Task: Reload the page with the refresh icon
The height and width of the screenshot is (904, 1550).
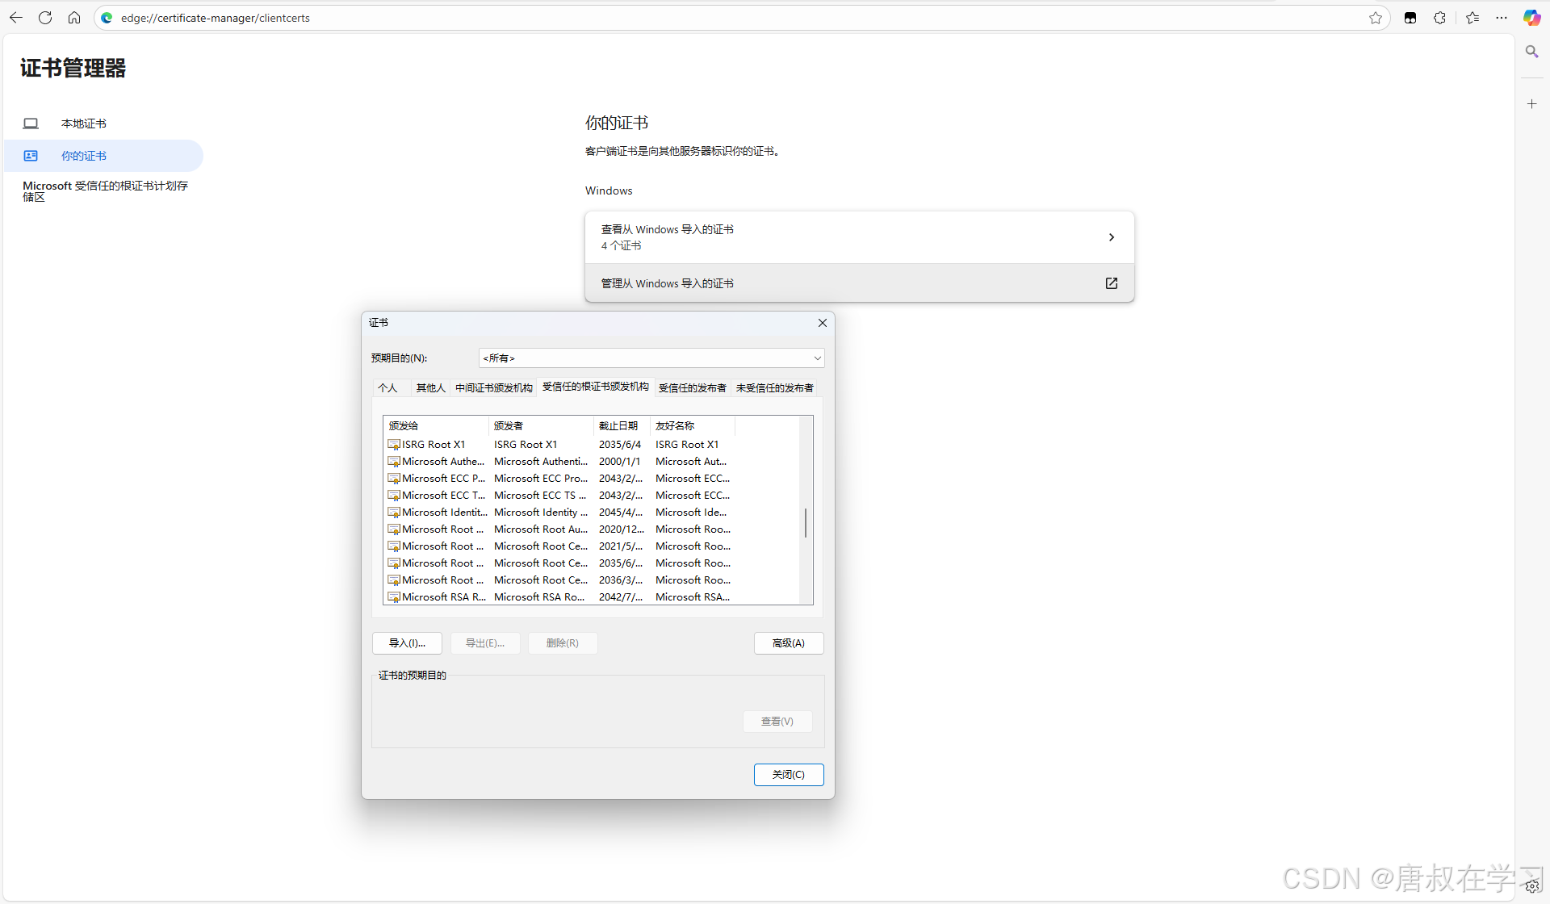Action: 45,18
